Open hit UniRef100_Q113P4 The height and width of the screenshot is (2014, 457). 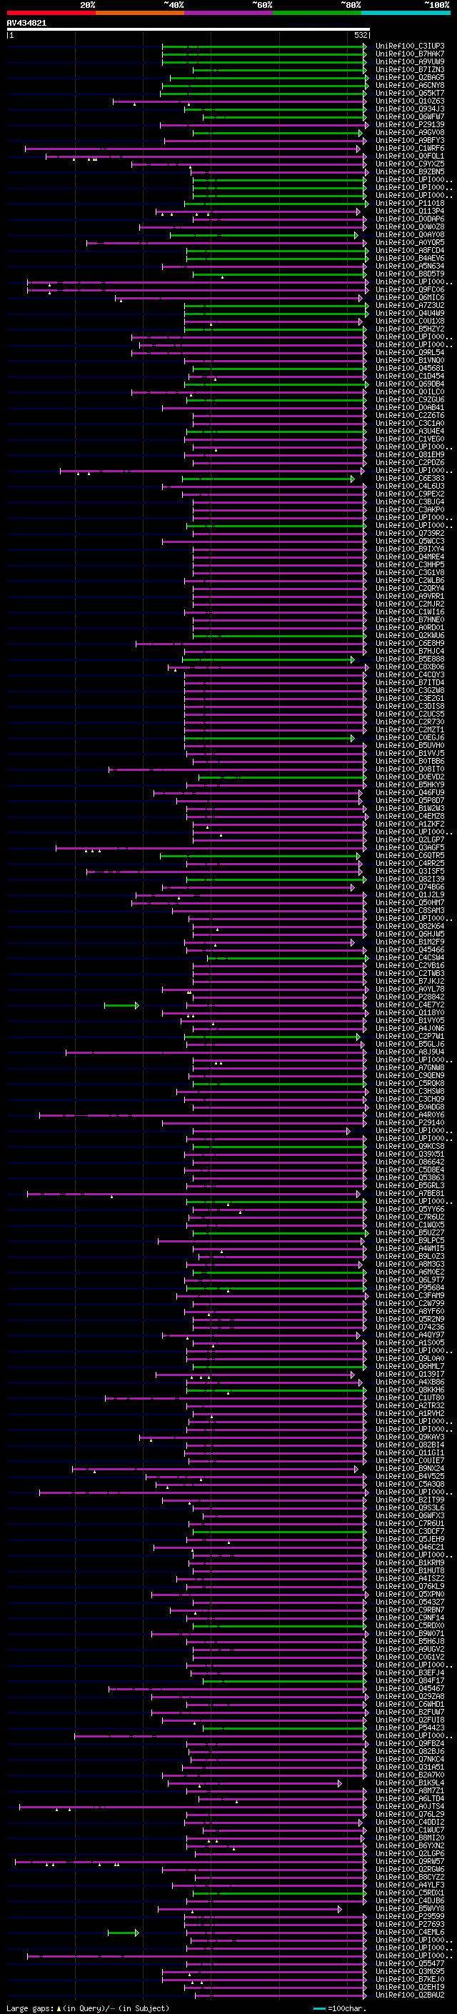(409, 211)
